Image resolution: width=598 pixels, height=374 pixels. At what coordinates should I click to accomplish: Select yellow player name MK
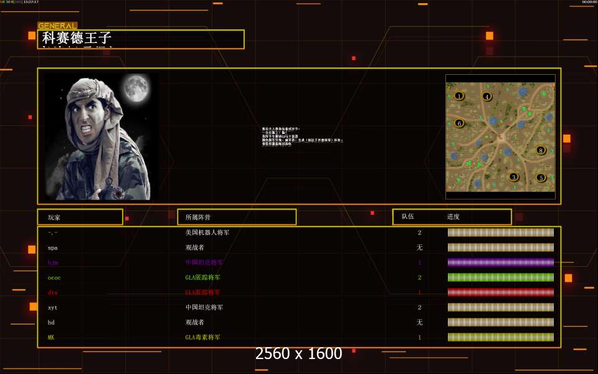(51, 337)
